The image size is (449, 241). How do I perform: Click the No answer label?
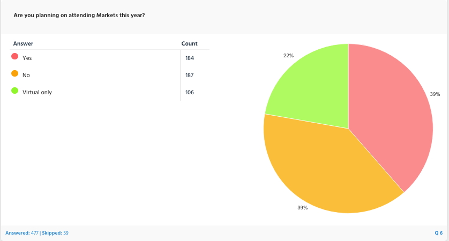tap(26, 75)
